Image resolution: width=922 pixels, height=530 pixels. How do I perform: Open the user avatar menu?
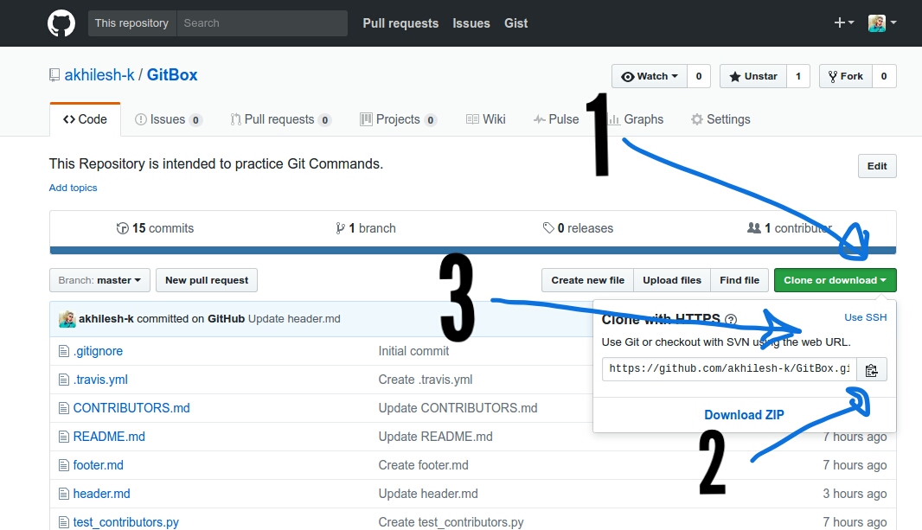coord(882,23)
